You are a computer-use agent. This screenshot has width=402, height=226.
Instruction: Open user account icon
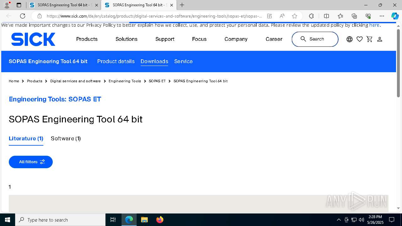(x=380, y=39)
